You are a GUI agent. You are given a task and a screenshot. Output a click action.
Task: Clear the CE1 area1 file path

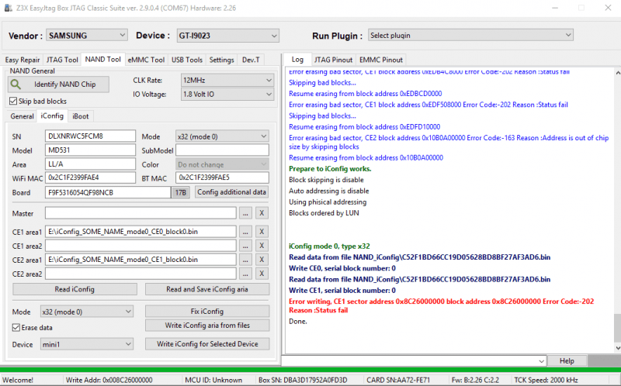pyautogui.click(x=262, y=232)
